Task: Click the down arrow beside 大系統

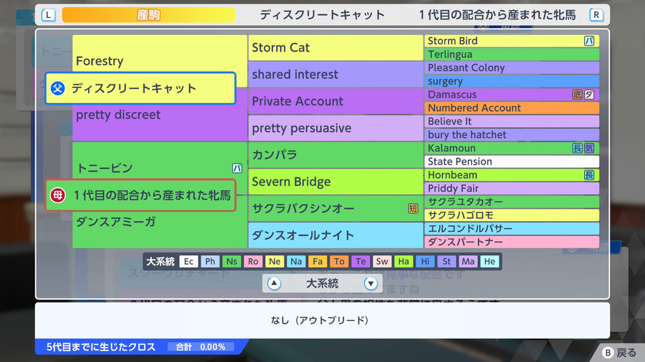Action: 371,283
